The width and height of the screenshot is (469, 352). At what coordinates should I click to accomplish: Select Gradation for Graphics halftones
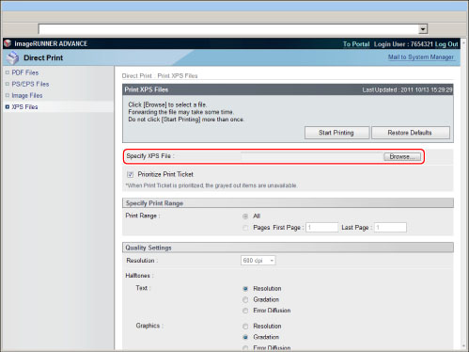(x=245, y=337)
